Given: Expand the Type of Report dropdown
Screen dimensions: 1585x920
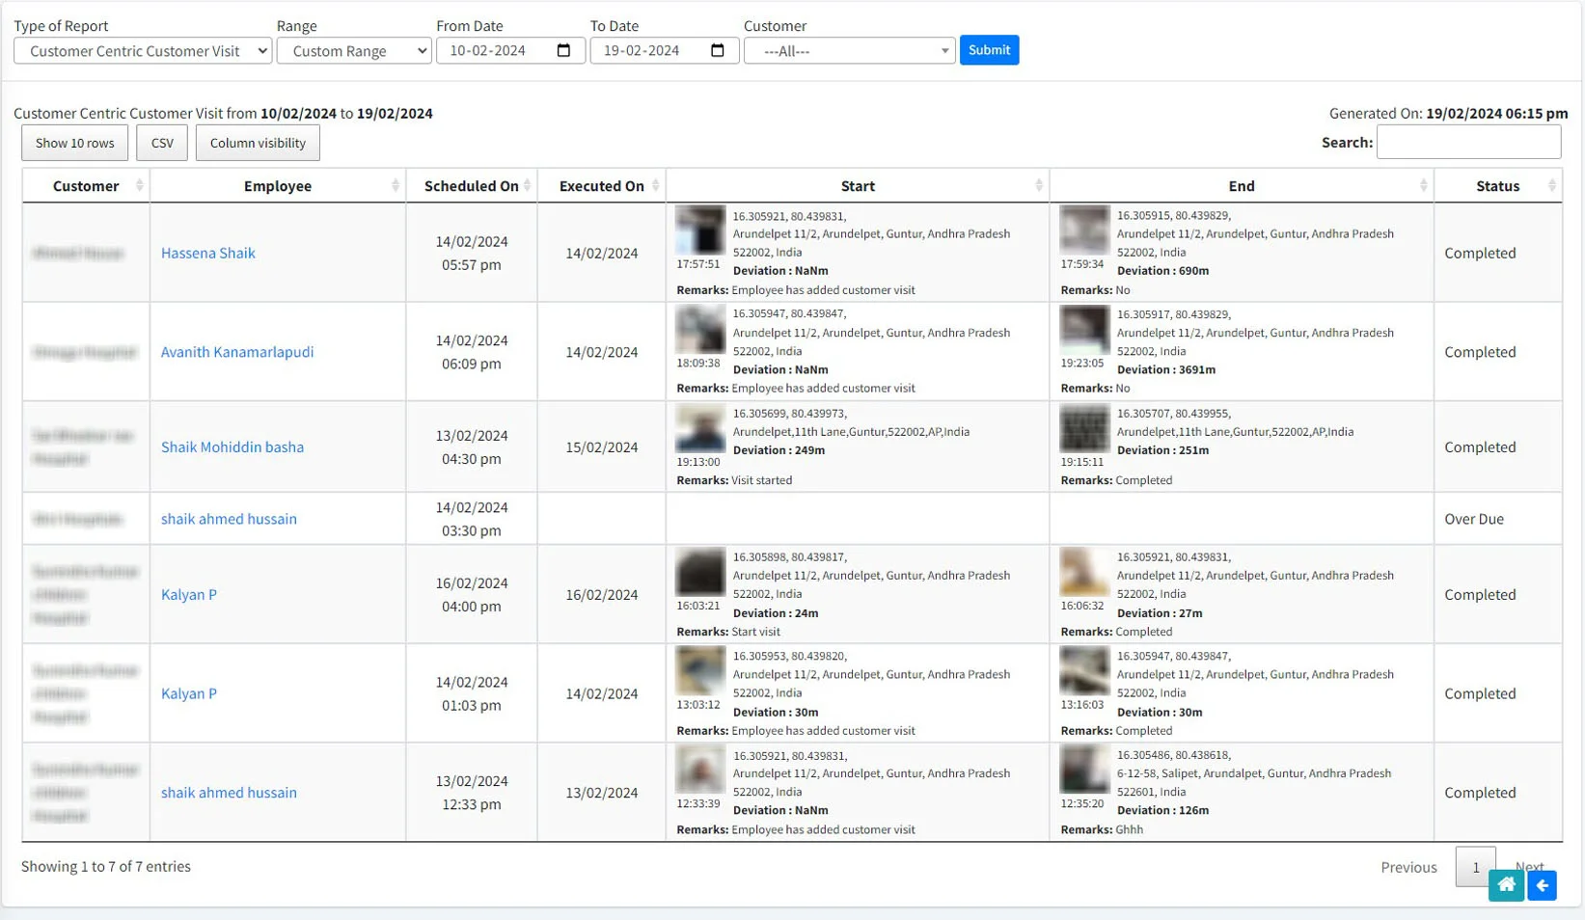Looking at the screenshot, I should pyautogui.click(x=143, y=51).
